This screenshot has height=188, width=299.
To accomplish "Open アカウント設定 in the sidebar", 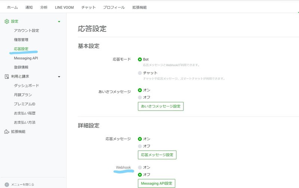I will pos(26,31).
